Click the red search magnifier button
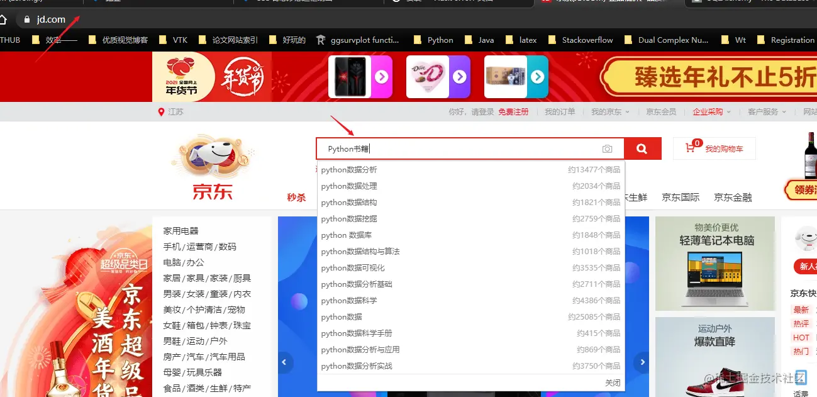 642,148
